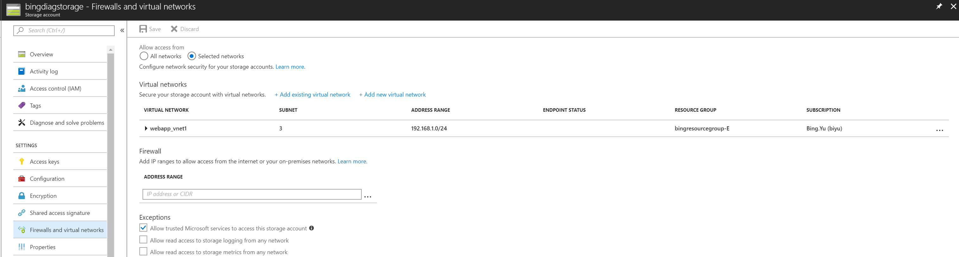This screenshot has width=959, height=257.
Task: Click the Encryption padlock icon
Action: pyautogui.click(x=22, y=196)
